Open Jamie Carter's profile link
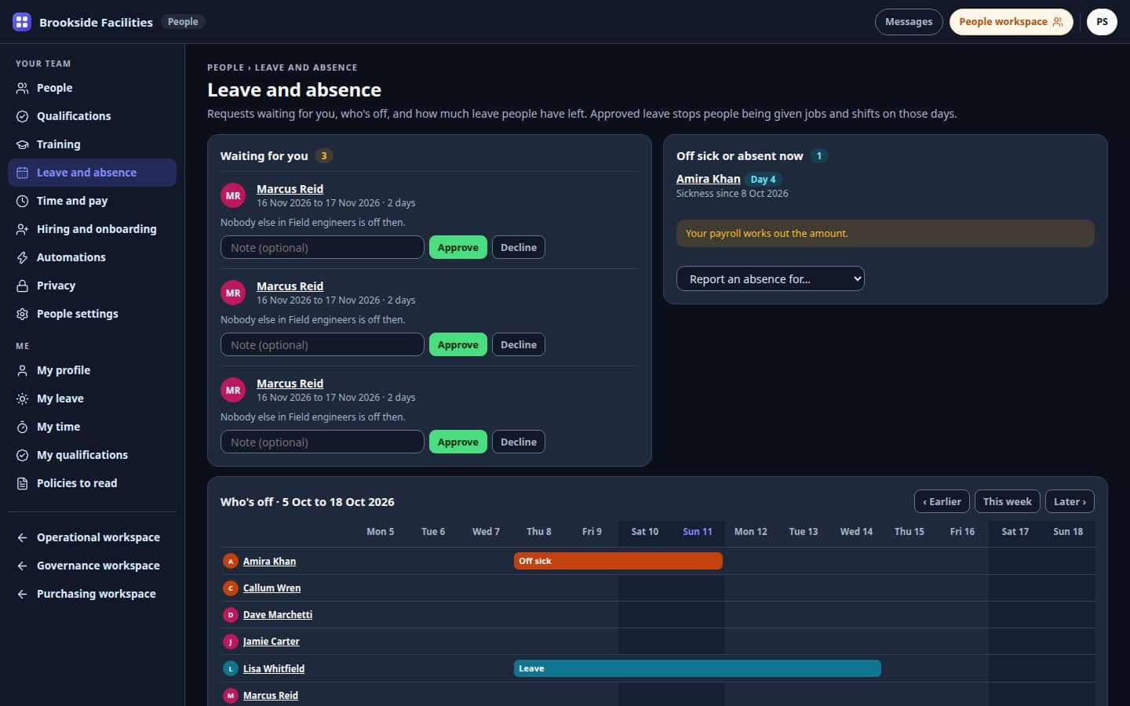 click(272, 641)
